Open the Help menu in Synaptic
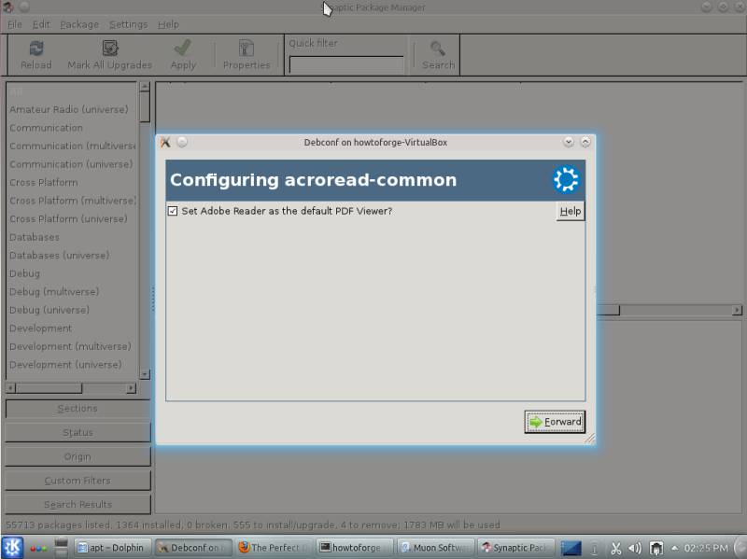This screenshot has height=559, width=747. click(168, 24)
